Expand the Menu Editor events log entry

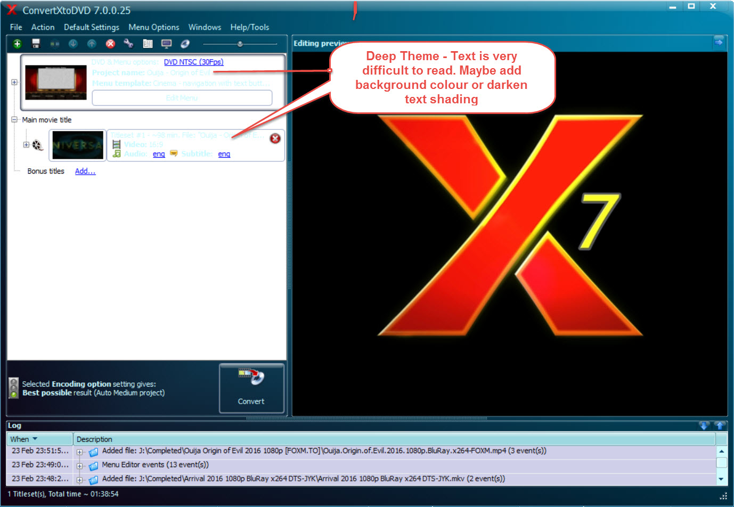79,466
